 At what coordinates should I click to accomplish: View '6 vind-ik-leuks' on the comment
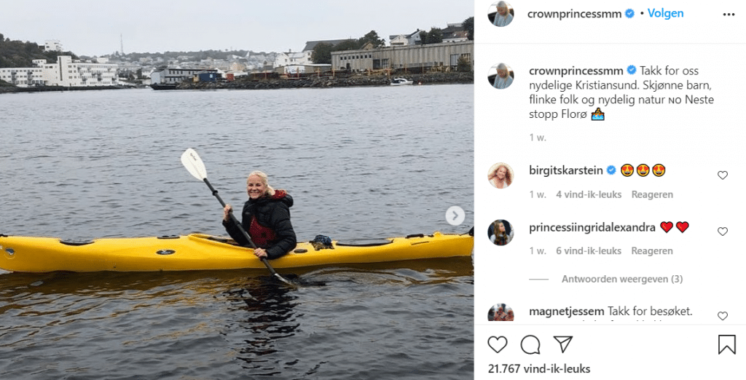(589, 250)
